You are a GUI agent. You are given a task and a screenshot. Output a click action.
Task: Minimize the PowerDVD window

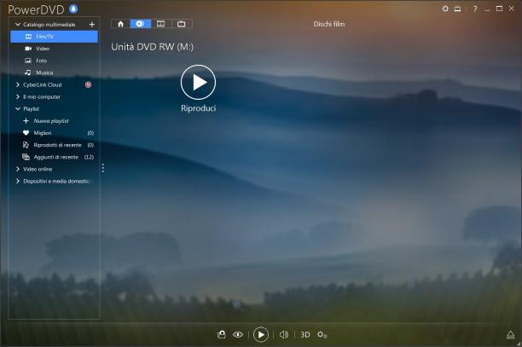point(487,9)
